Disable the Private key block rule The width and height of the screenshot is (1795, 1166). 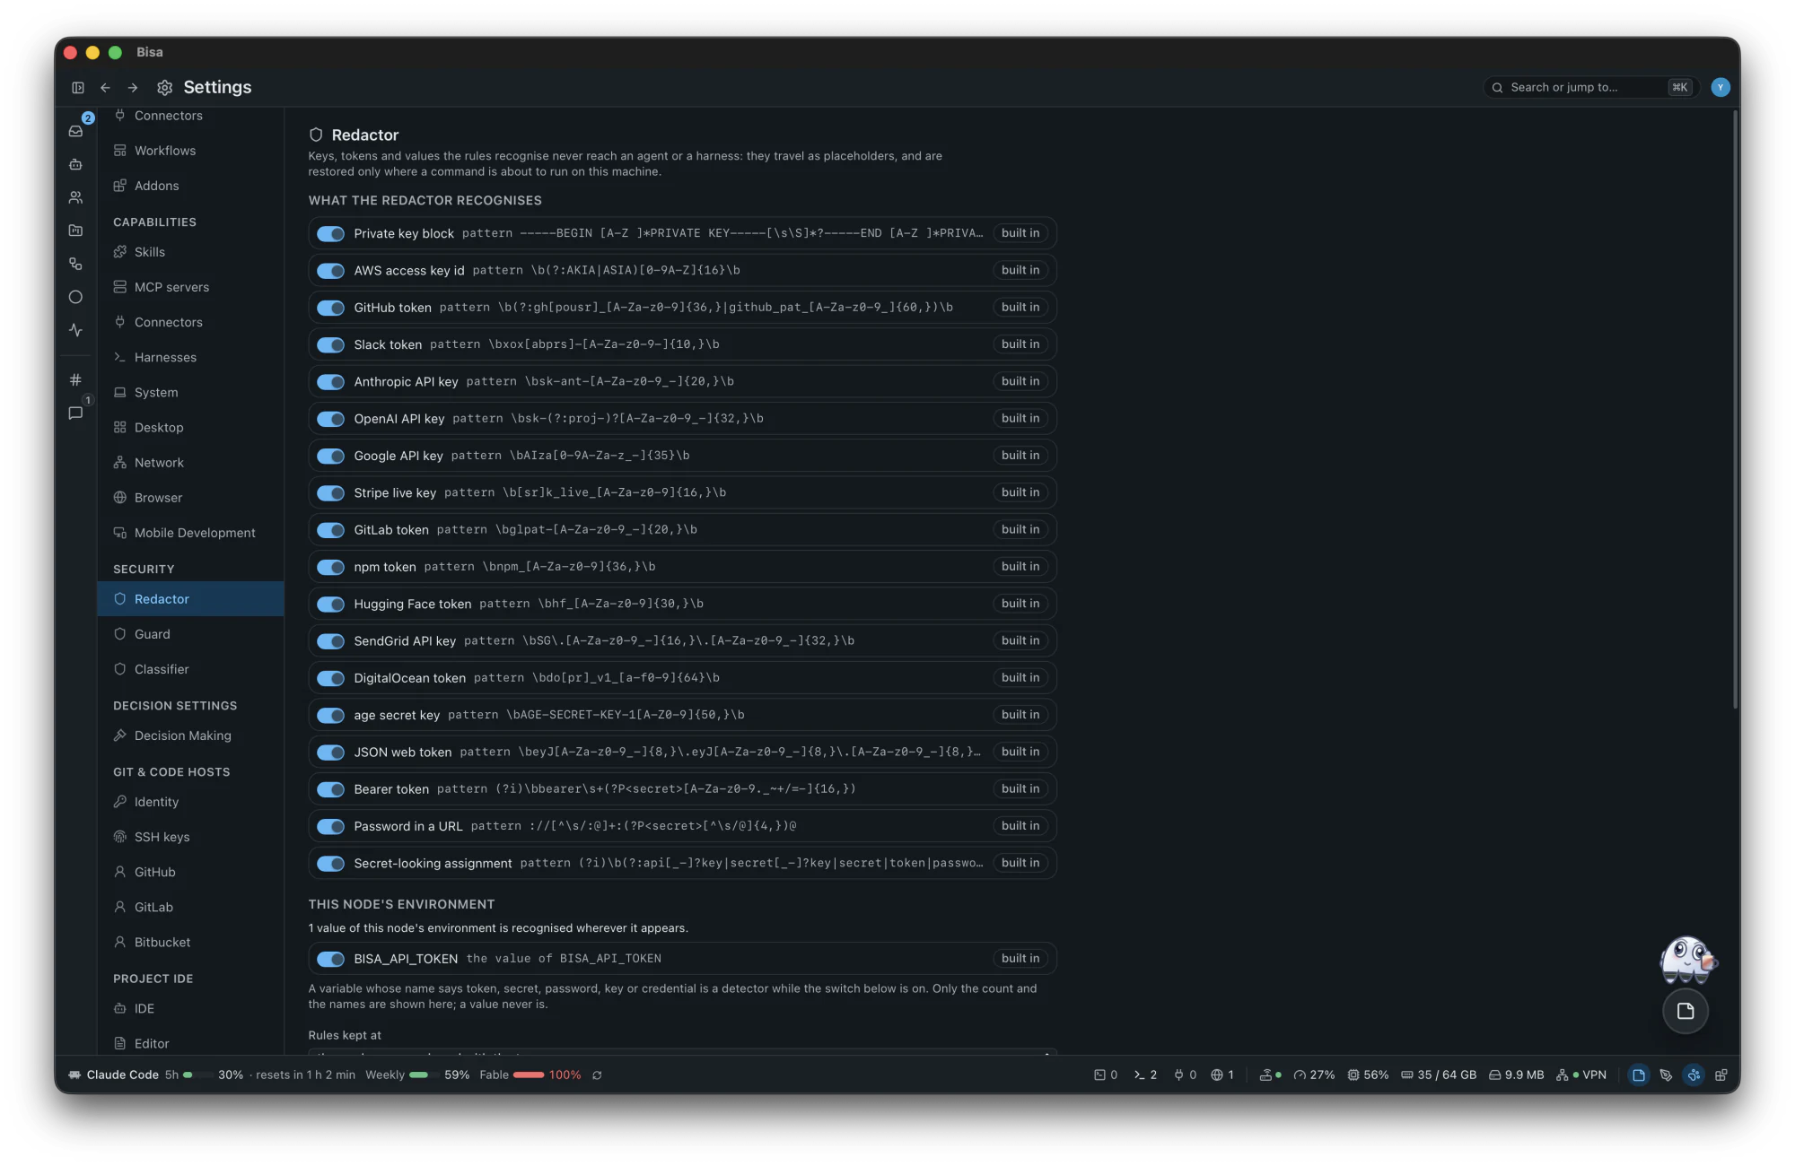click(330, 234)
